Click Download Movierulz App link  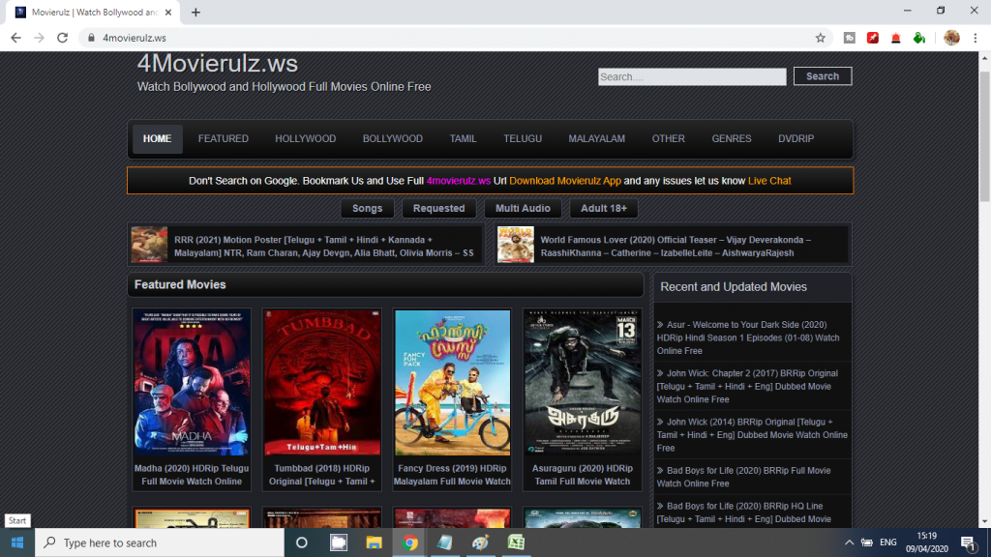click(x=565, y=181)
